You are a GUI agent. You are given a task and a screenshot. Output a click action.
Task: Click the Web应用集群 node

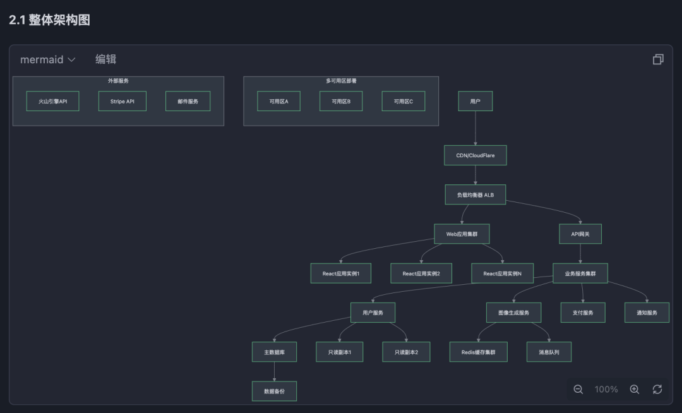point(462,234)
